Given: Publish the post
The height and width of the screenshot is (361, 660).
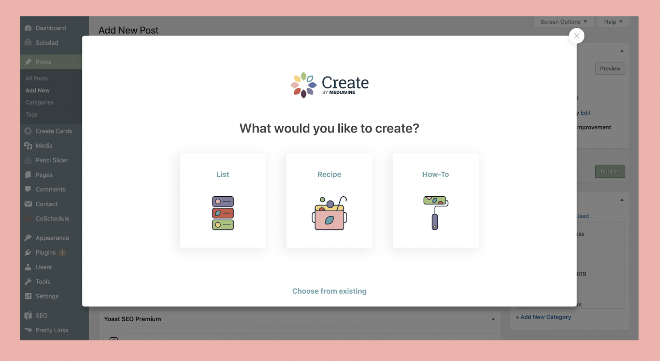Looking at the screenshot, I should 610,171.
